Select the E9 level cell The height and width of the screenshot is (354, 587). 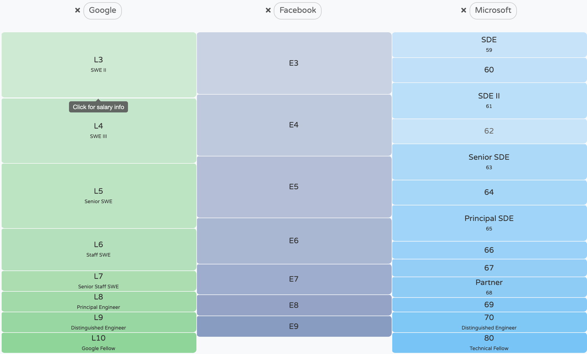point(294,326)
